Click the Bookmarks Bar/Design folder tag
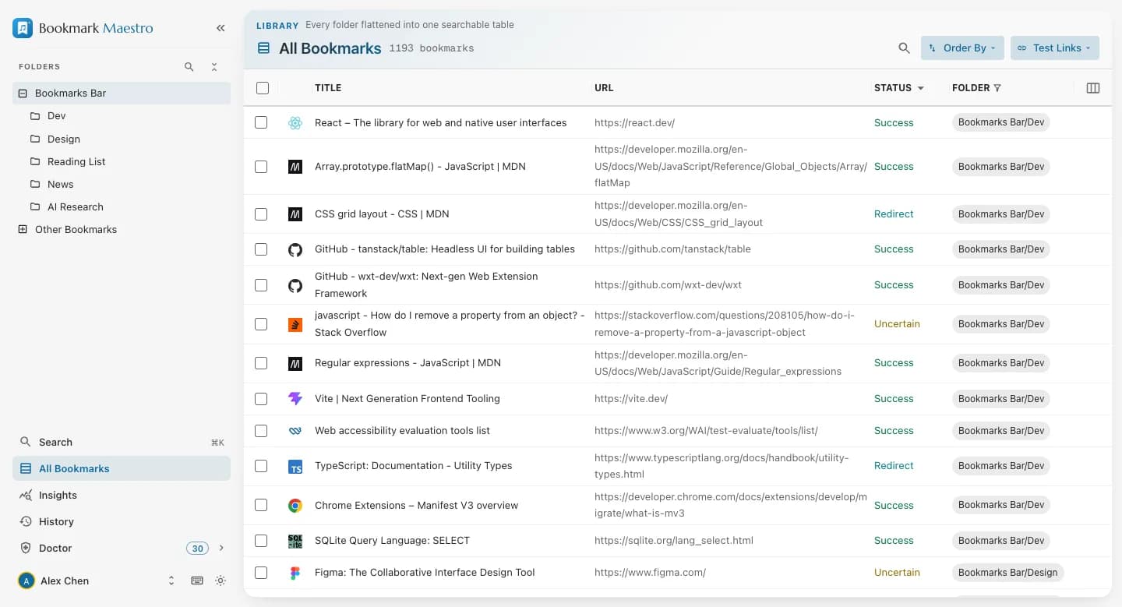The height and width of the screenshot is (607, 1122). pos(1007,573)
